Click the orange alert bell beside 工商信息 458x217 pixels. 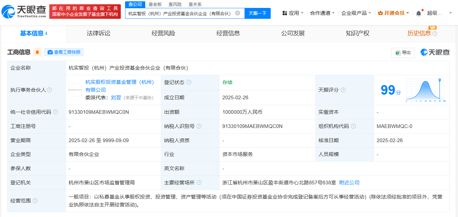[37, 52]
